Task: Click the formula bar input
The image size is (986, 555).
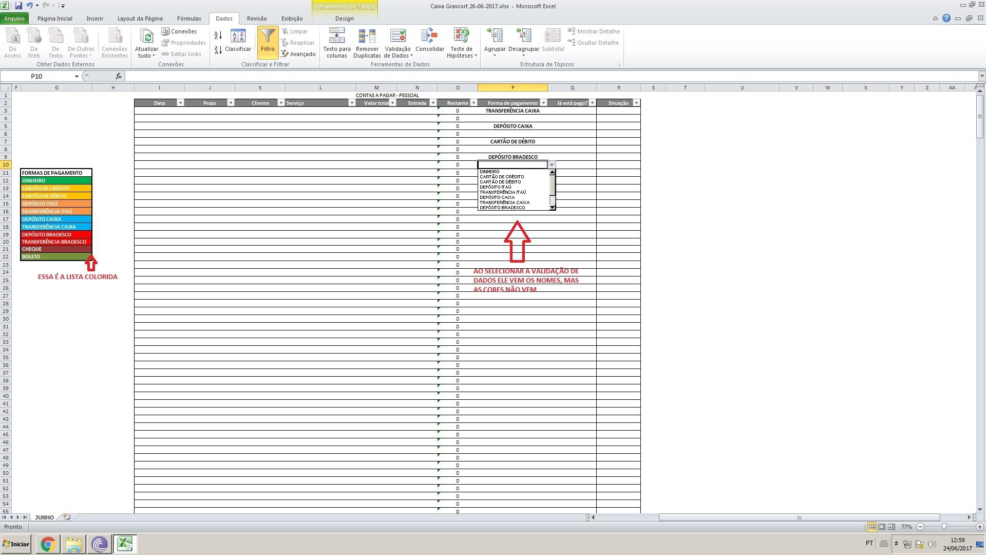Action: [551, 76]
